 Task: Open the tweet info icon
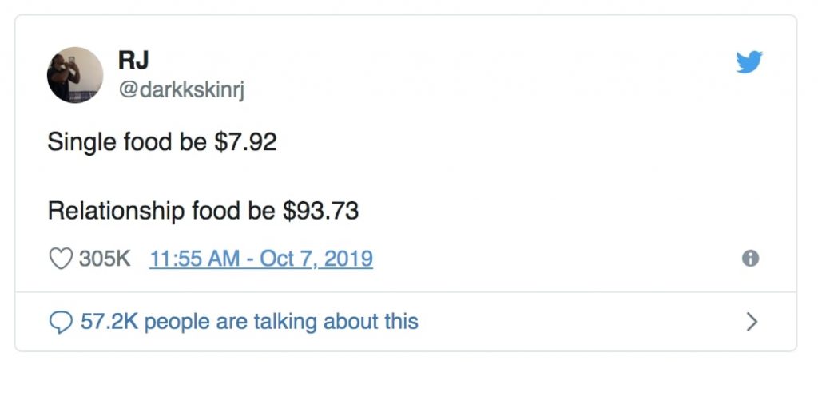(x=750, y=259)
